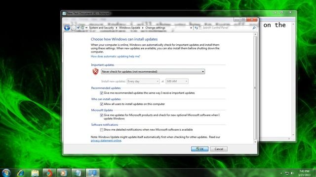Show hidden tray icons arrow
The image size is (316, 177).
[x=281, y=173]
